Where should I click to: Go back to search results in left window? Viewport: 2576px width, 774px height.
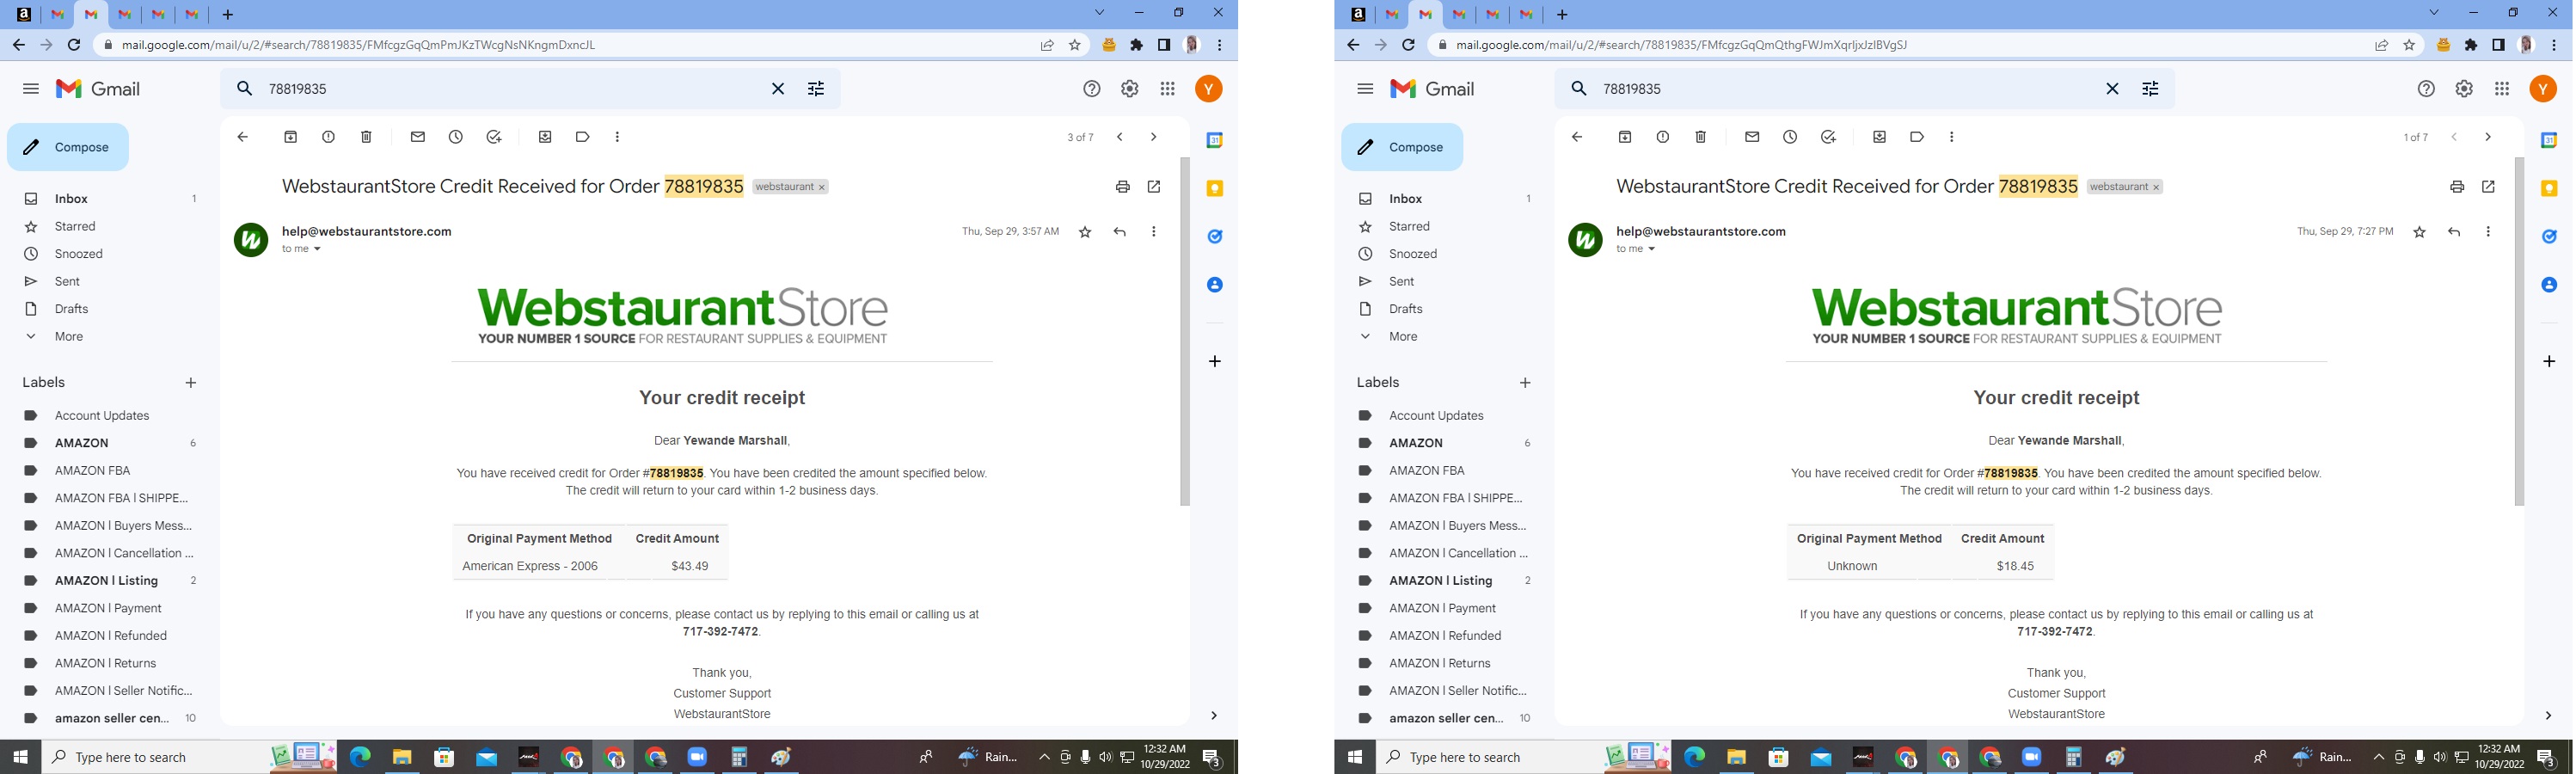(242, 137)
